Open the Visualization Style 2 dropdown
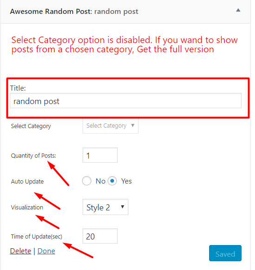The height and width of the screenshot is (270, 255). coord(105,207)
